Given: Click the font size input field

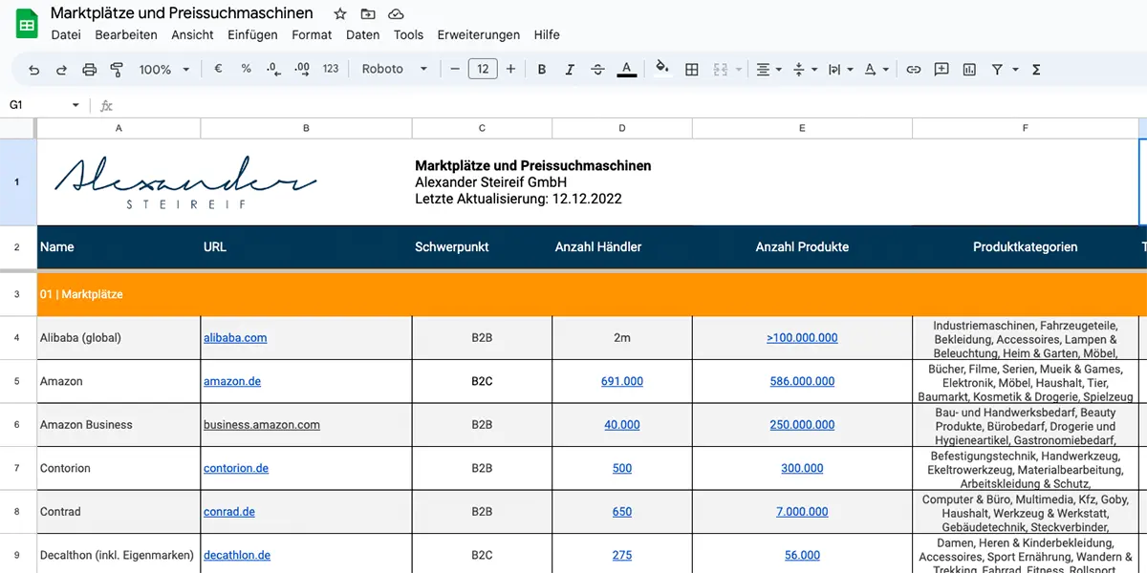Looking at the screenshot, I should coord(483,69).
